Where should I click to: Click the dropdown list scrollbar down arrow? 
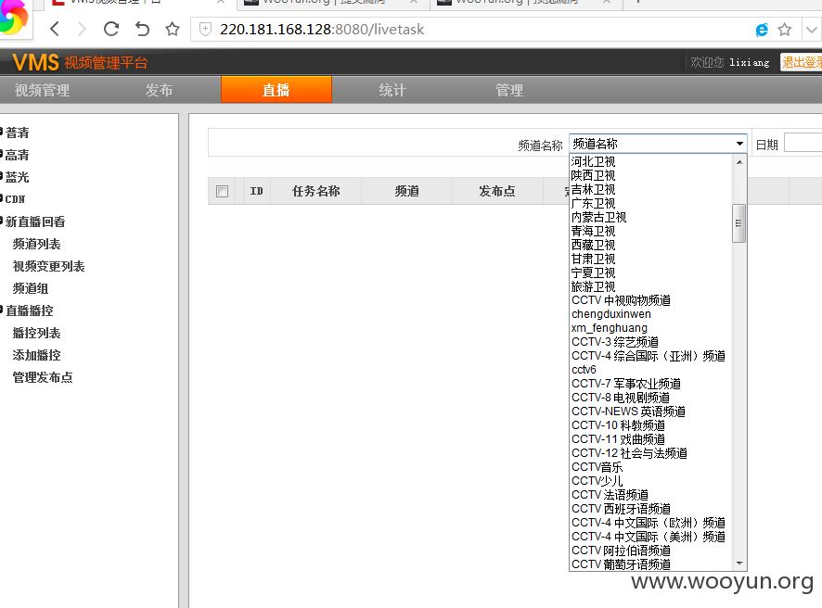pos(739,564)
